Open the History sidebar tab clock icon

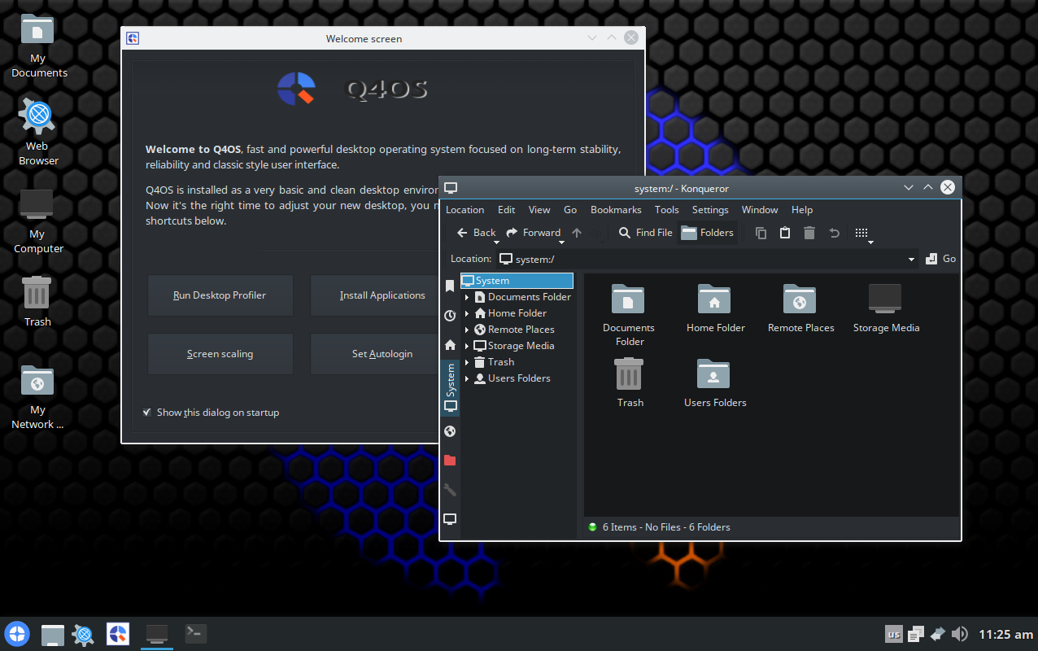[450, 316]
